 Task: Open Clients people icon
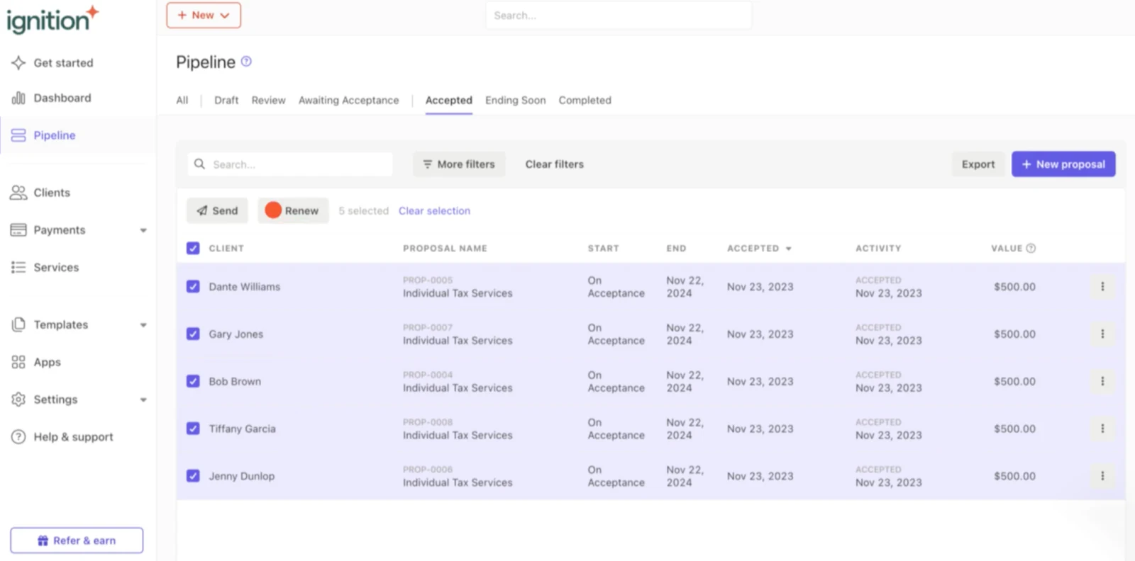click(18, 193)
